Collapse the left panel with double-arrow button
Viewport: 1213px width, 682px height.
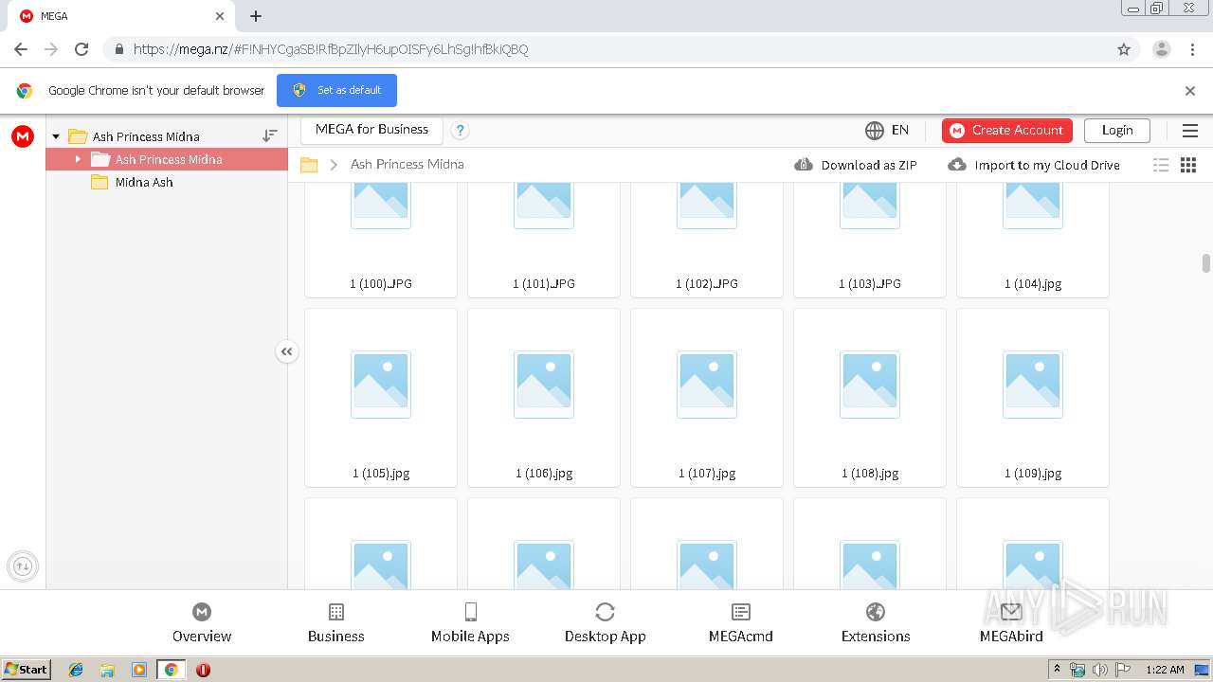tap(286, 351)
